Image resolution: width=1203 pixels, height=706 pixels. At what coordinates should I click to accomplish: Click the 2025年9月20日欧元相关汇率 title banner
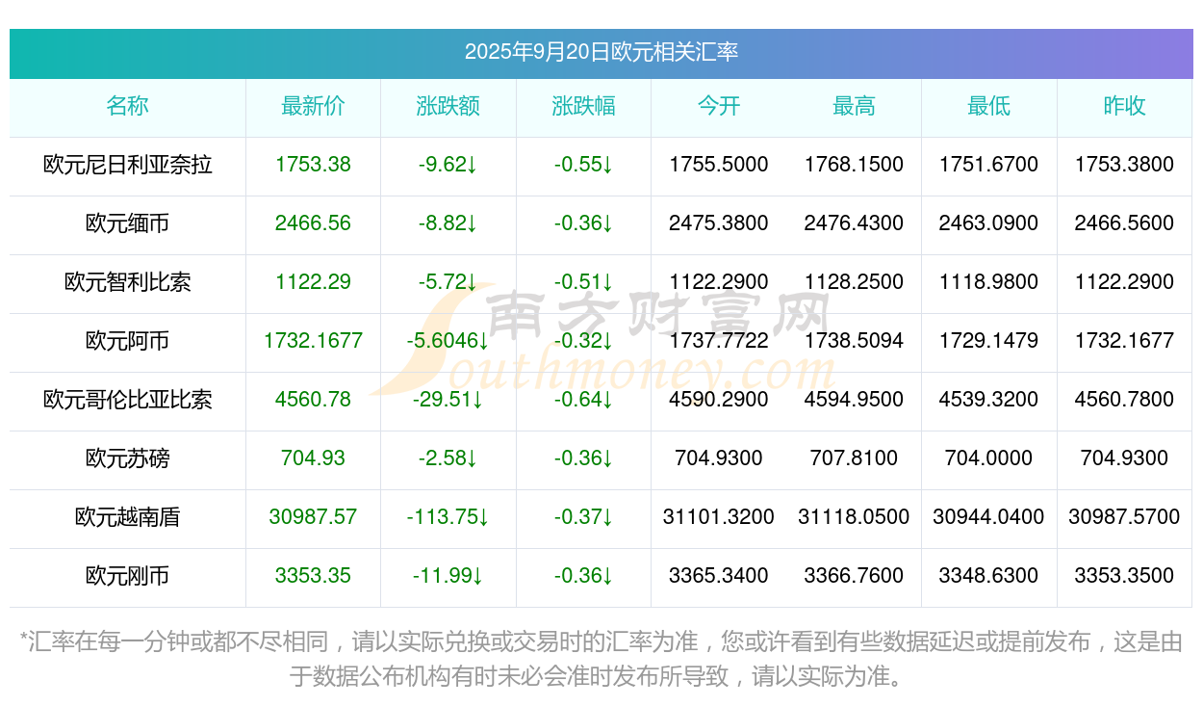(x=601, y=53)
